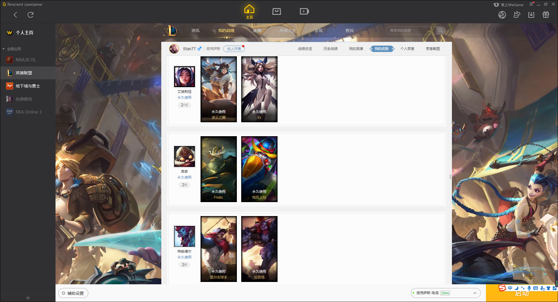Switch to the 资讯 tab
Viewport: 558px width, 302px height.
pyautogui.click(x=195, y=30)
